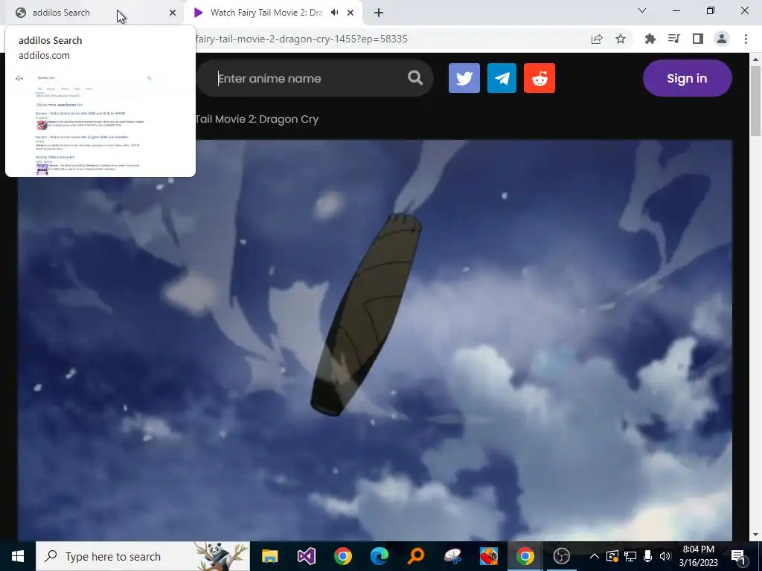
Task: Click the Tail Movie 2: Dragon Cry breadcrumb
Action: point(257,119)
